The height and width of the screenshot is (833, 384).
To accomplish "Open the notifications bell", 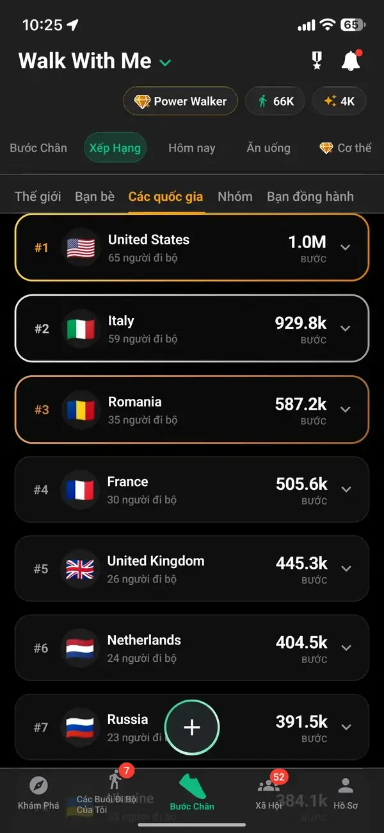I will [351, 61].
